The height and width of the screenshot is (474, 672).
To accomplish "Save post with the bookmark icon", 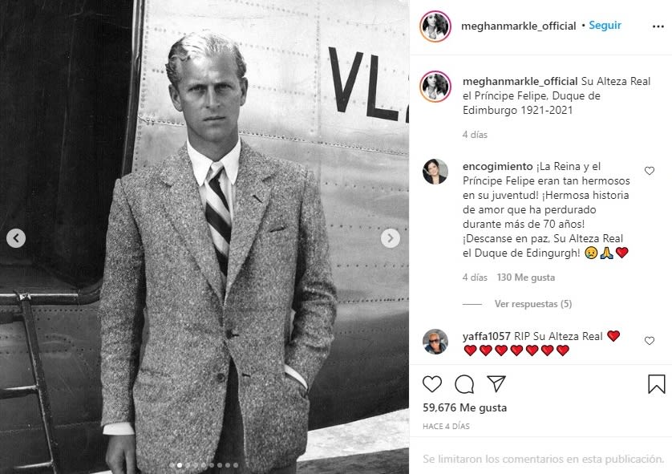I will click(x=656, y=383).
